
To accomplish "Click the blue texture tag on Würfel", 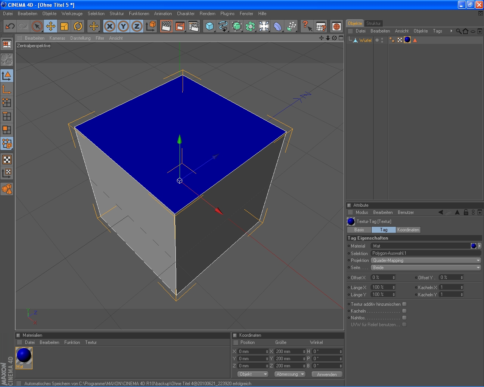I will pos(407,40).
